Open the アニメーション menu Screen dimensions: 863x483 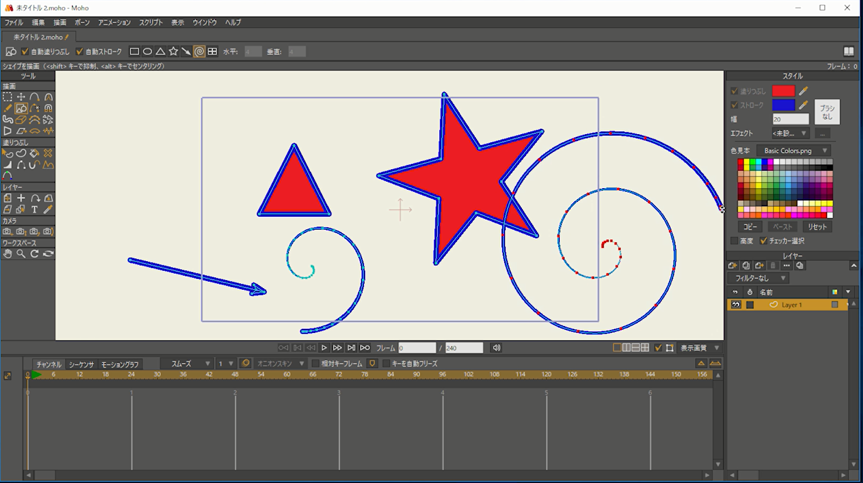point(114,23)
